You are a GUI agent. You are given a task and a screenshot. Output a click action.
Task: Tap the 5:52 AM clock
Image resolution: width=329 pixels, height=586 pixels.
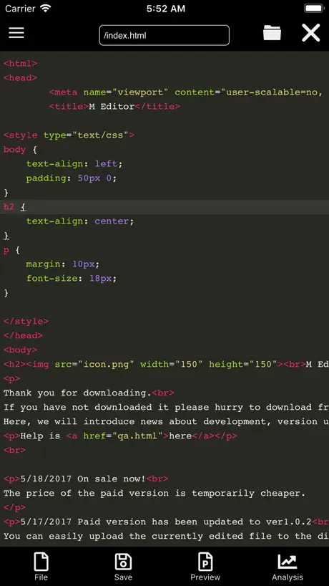coord(166,9)
